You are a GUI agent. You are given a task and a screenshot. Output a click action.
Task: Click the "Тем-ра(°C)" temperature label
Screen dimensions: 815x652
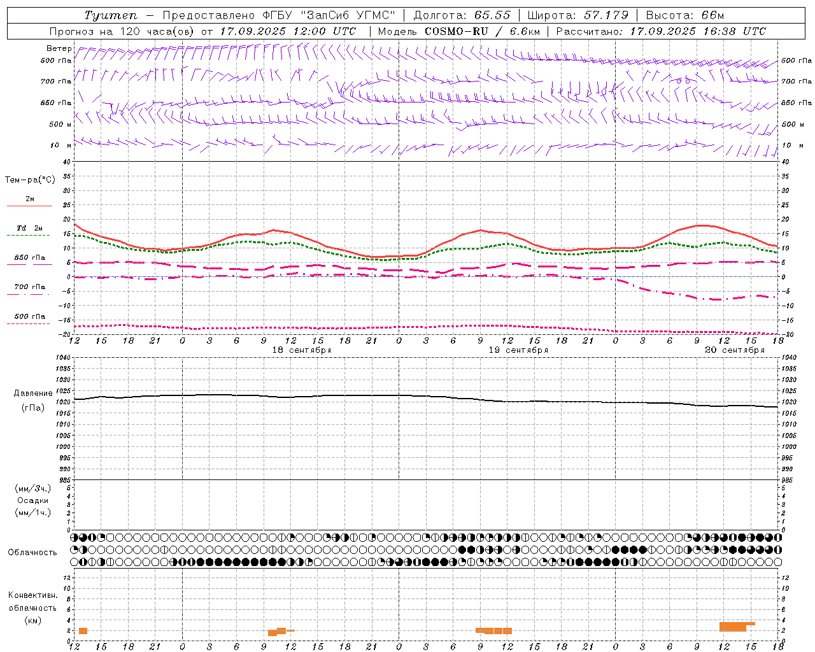pos(30,180)
